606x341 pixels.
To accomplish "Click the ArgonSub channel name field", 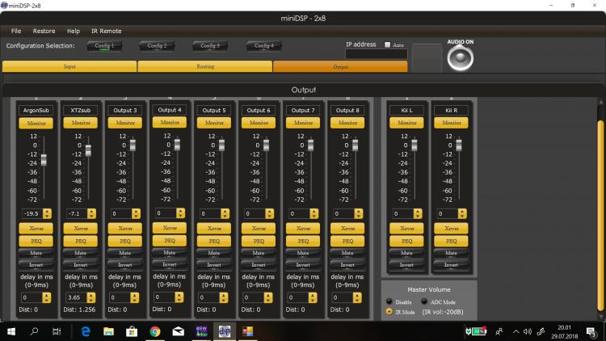I will pos(36,110).
